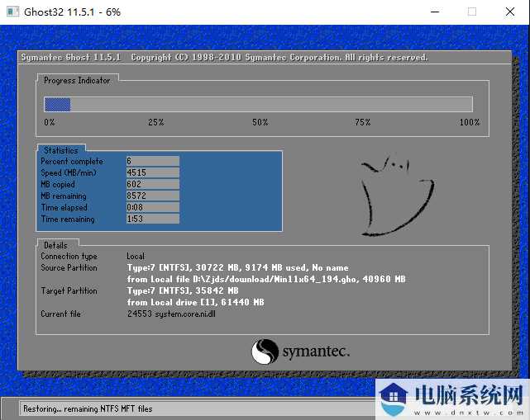This screenshot has height=420, width=530.
Task: Click the 'Local' connection value
Action: tap(136, 256)
